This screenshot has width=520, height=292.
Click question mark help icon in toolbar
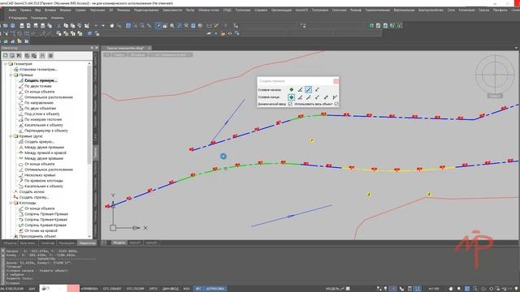226,25
